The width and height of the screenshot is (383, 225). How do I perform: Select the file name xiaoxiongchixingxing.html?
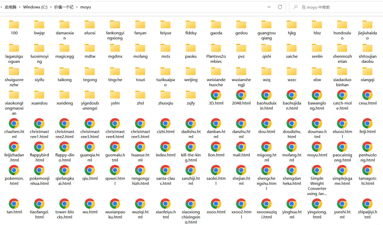pyautogui.click(x=191, y=217)
